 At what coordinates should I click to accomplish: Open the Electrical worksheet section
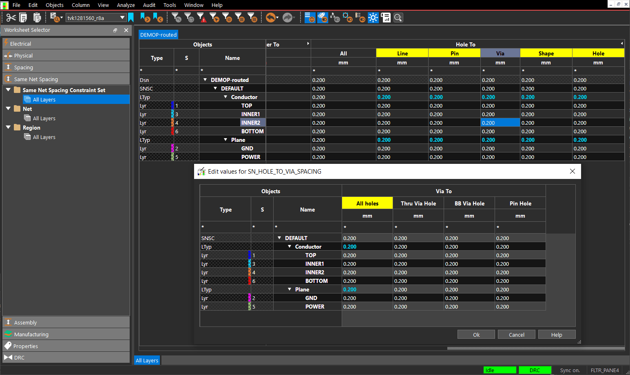[66, 44]
